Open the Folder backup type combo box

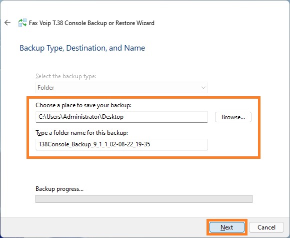121,88
